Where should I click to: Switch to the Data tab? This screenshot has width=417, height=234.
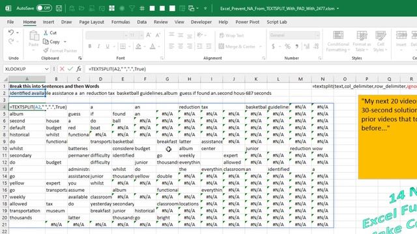[x=142, y=22]
